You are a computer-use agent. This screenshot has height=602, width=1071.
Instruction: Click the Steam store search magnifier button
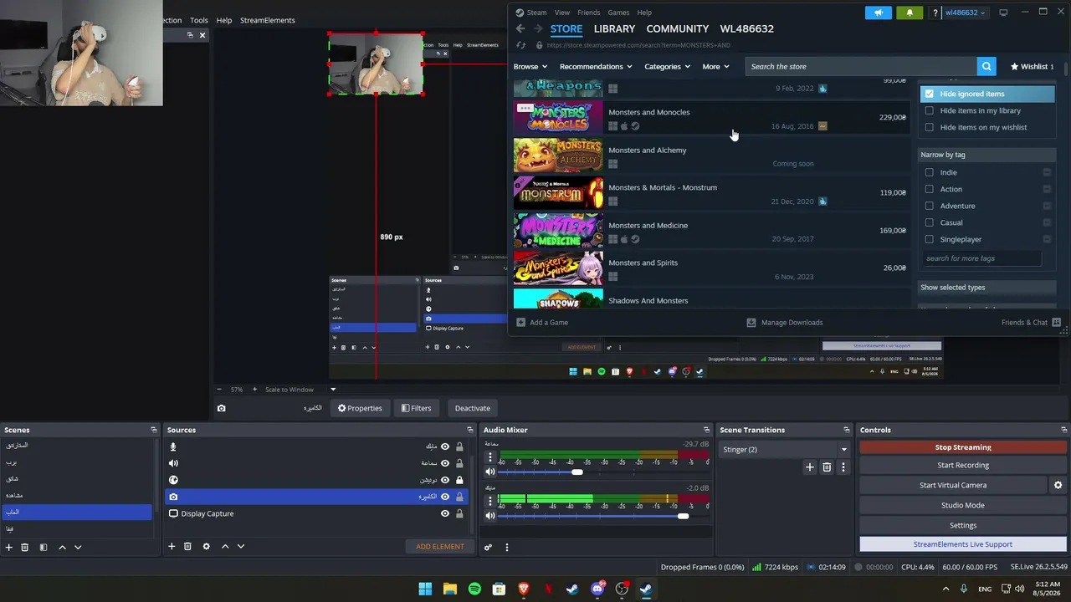pyautogui.click(x=986, y=66)
